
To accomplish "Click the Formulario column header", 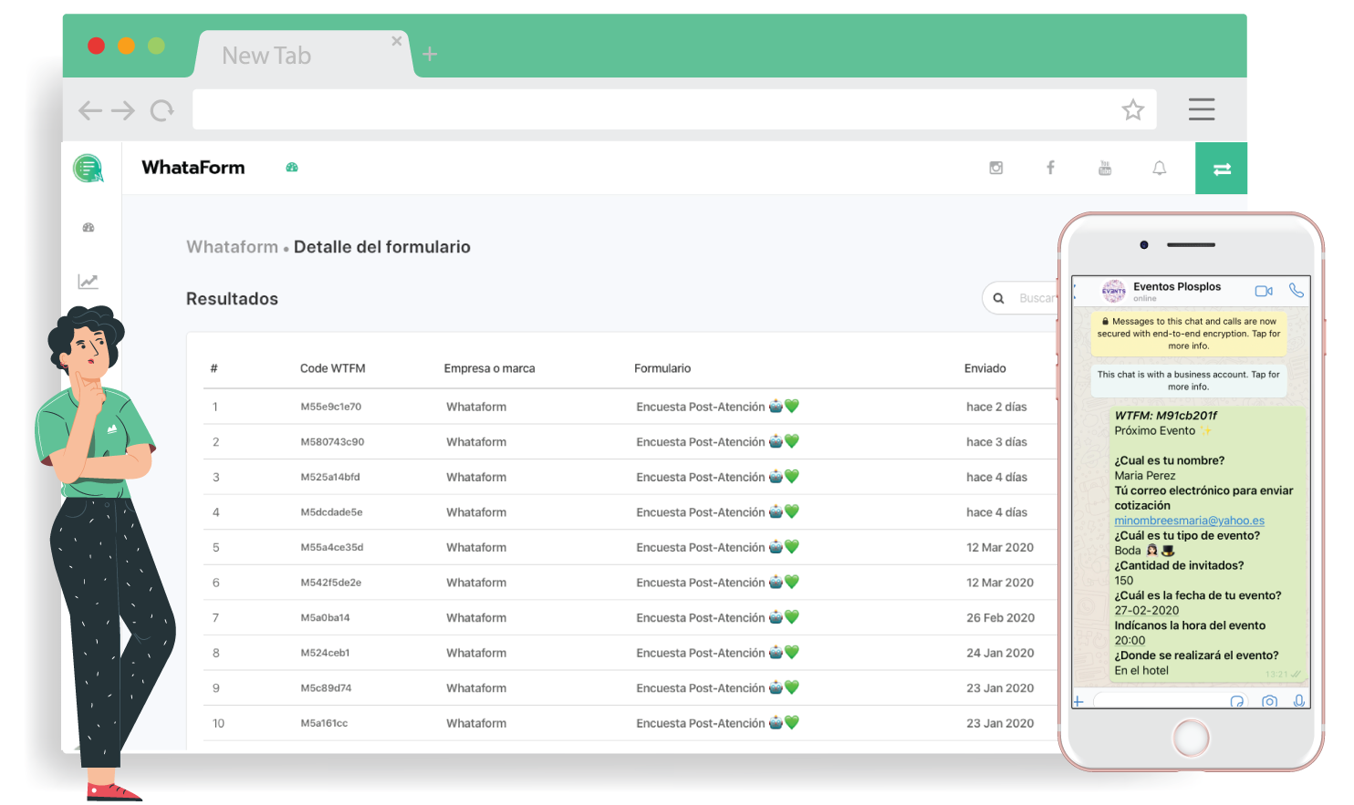I will point(662,368).
